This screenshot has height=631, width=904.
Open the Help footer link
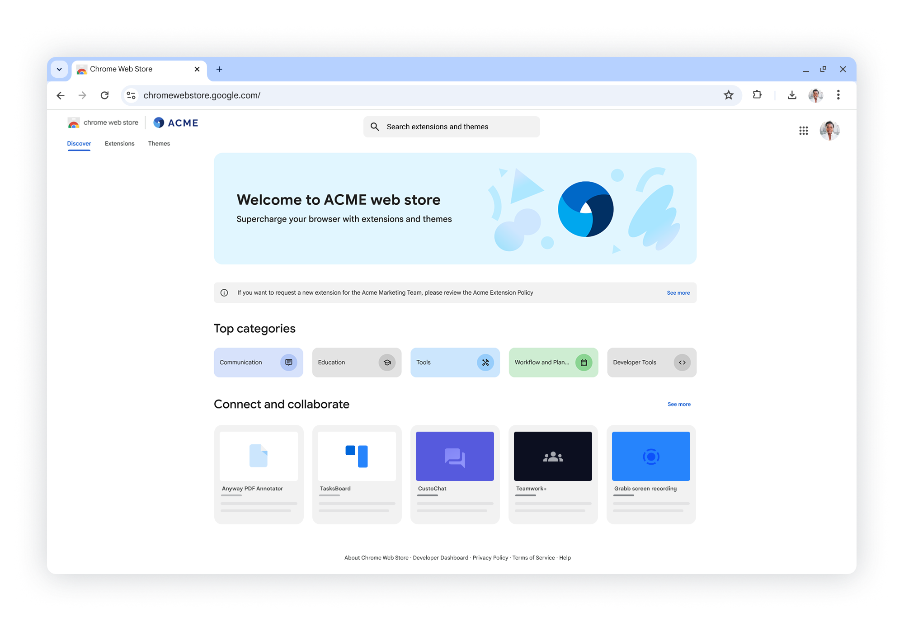[x=565, y=558]
